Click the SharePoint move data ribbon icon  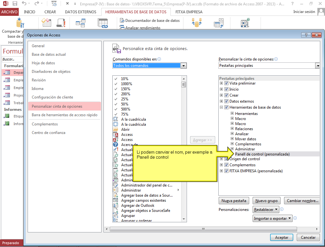219,23
